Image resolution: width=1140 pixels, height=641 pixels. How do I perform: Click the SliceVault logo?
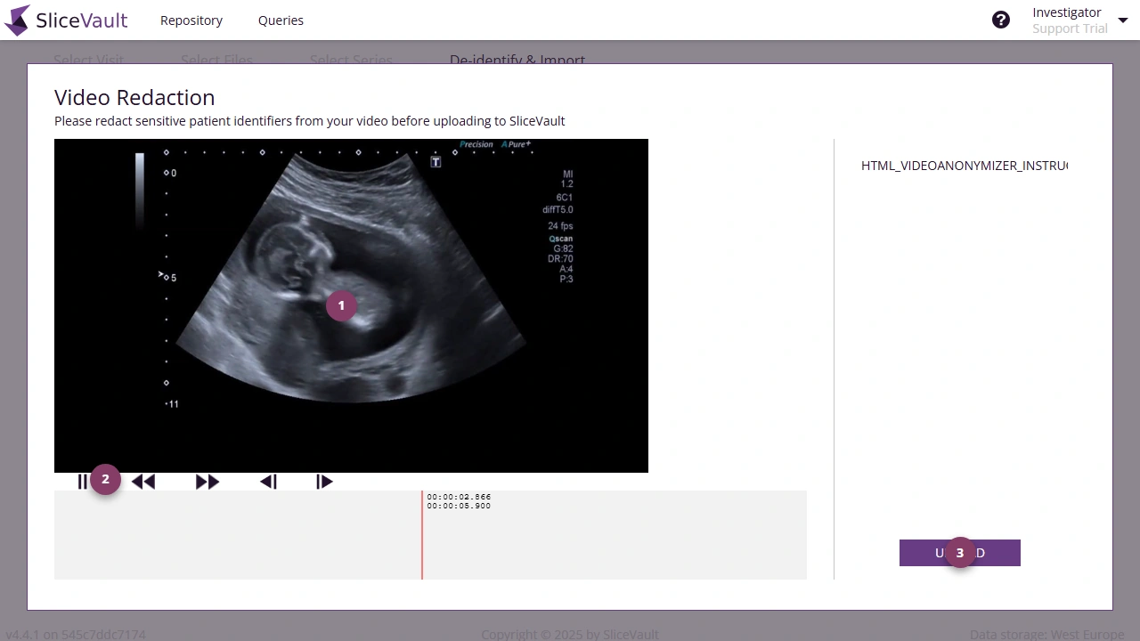(x=67, y=20)
